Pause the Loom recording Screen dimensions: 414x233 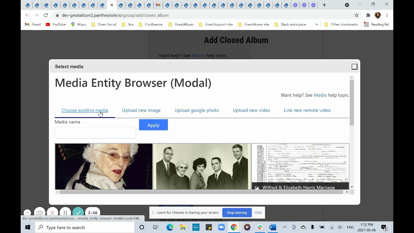[65, 213]
